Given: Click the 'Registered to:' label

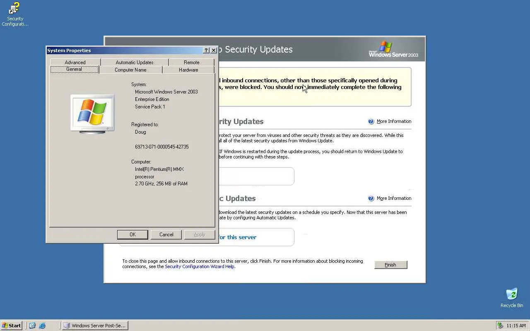Looking at the screenshot, I should point(145,125).
